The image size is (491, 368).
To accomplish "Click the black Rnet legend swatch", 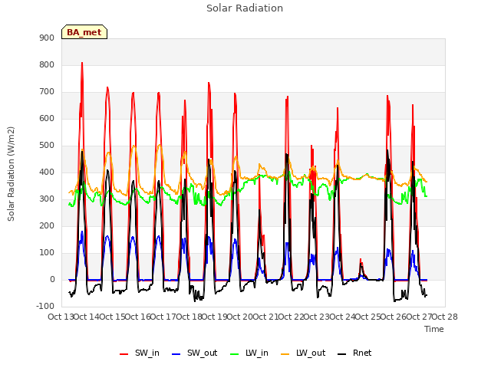I will tap(342, 354).
